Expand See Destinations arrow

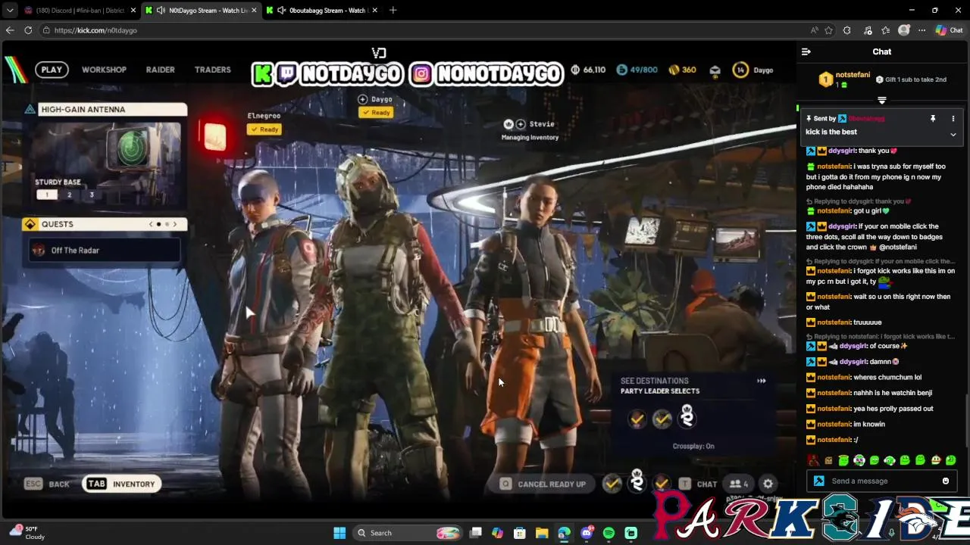761,381
